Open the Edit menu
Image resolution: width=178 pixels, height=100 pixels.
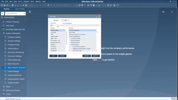7,1
